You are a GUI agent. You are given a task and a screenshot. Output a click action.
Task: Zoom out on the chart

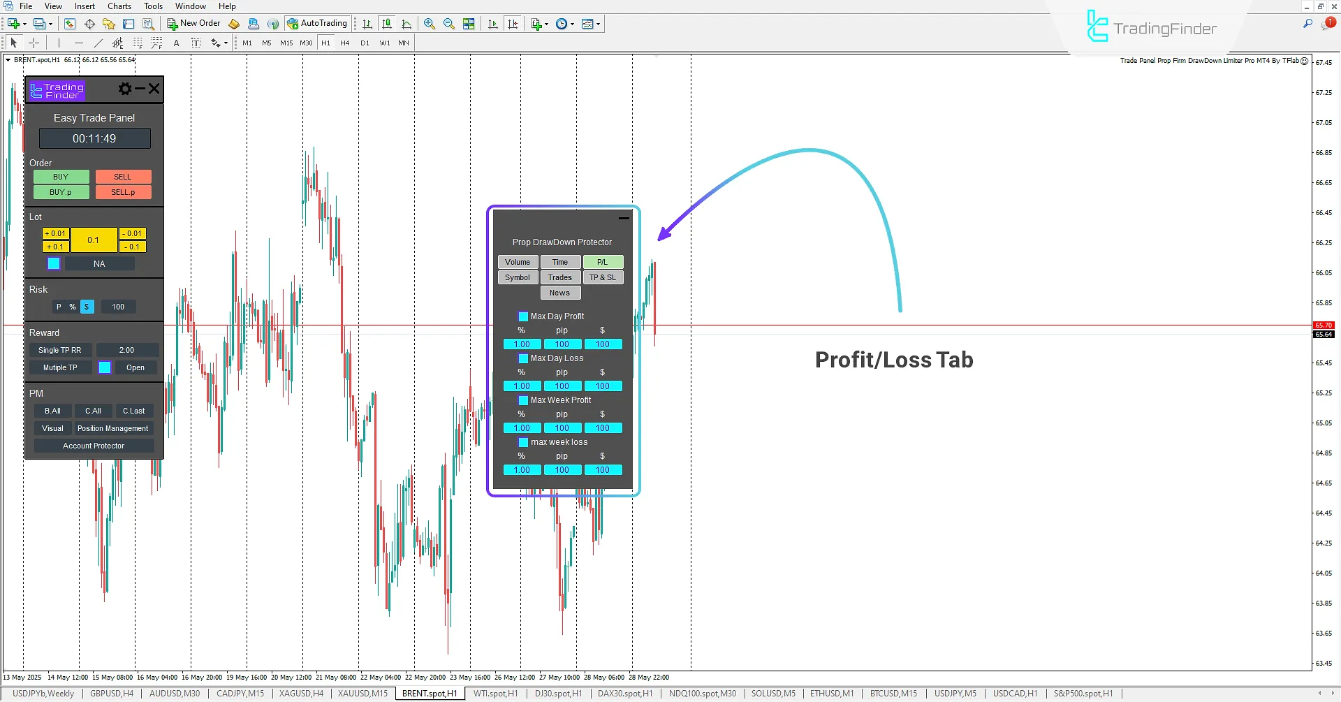click(x=449, y=23)
